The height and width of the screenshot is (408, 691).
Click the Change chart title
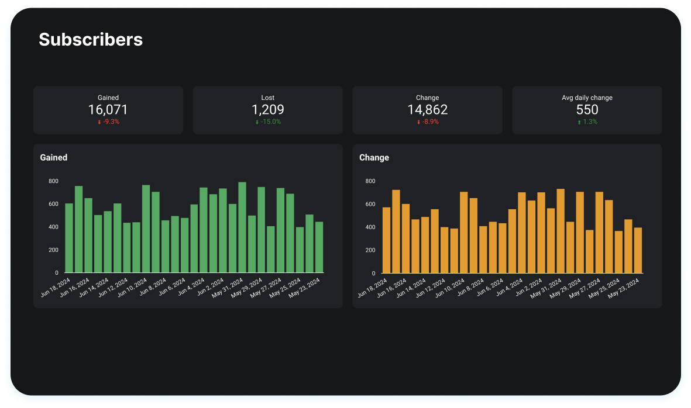(374, 157)
